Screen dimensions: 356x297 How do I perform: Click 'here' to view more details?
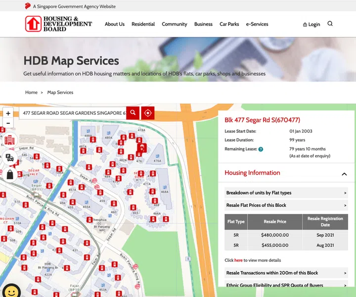238,260
